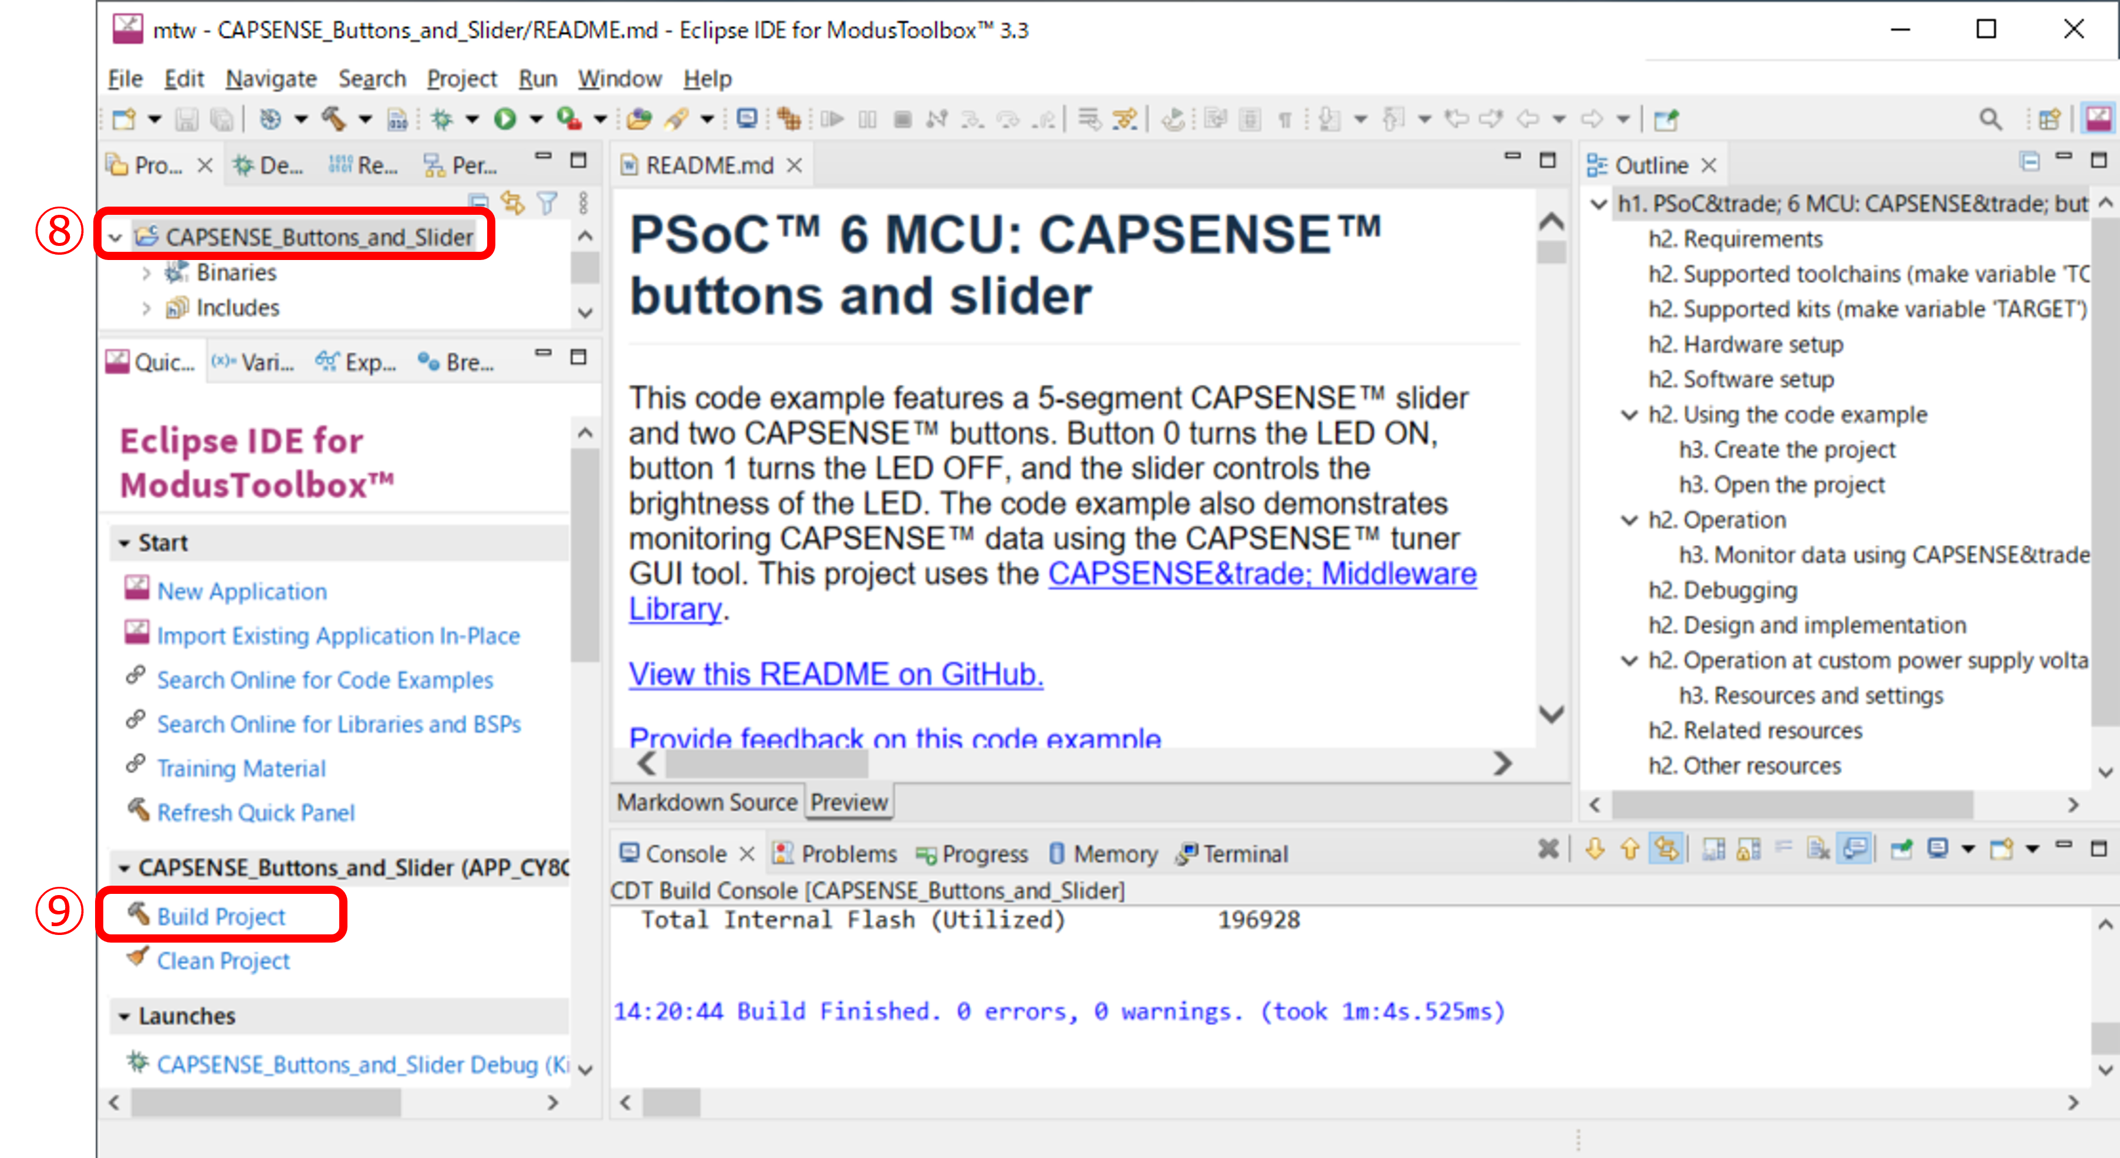This screenshot has width=2120, height=1158.
Task: Open the Project Explorer view menu dots
Action: tap(583, 202)
